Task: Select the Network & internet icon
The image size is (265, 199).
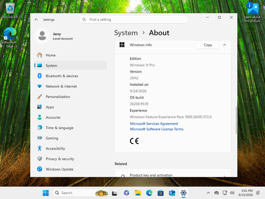Action: (x=40, y=86)
